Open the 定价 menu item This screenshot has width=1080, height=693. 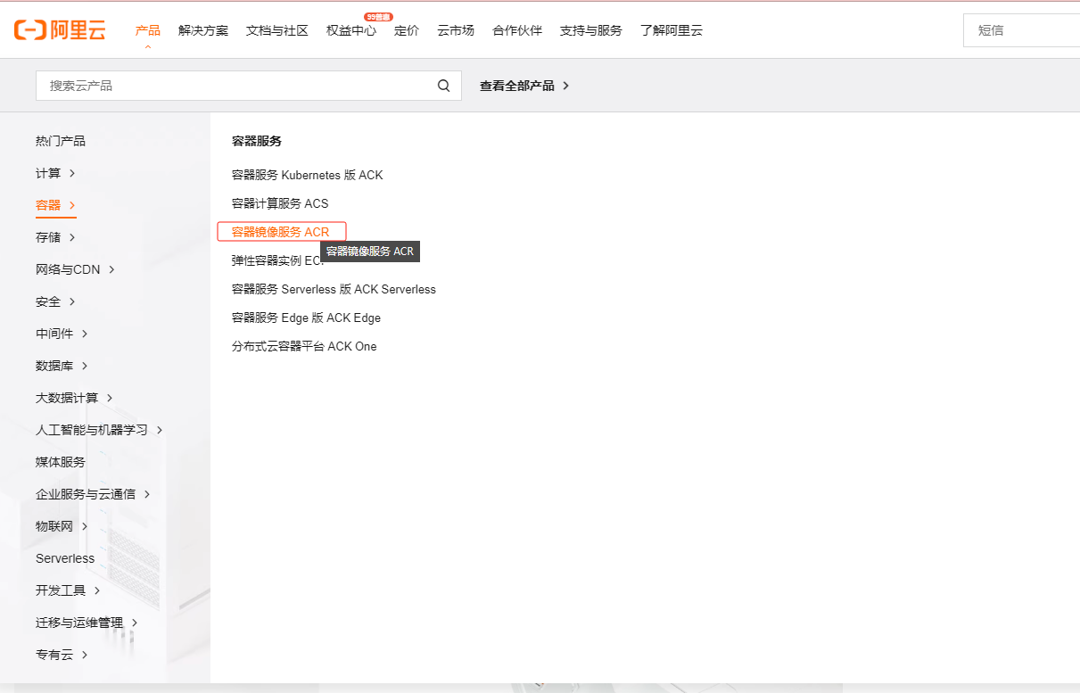tap(407, 30)
